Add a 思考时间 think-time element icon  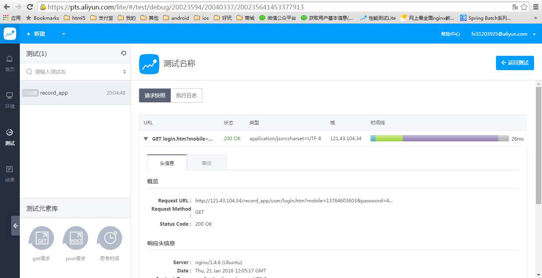[x=110, y=238]
